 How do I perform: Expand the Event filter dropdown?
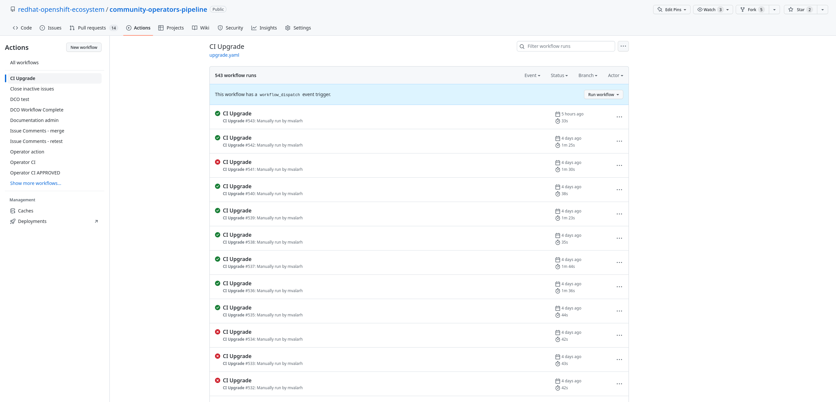tap(532, 75)
